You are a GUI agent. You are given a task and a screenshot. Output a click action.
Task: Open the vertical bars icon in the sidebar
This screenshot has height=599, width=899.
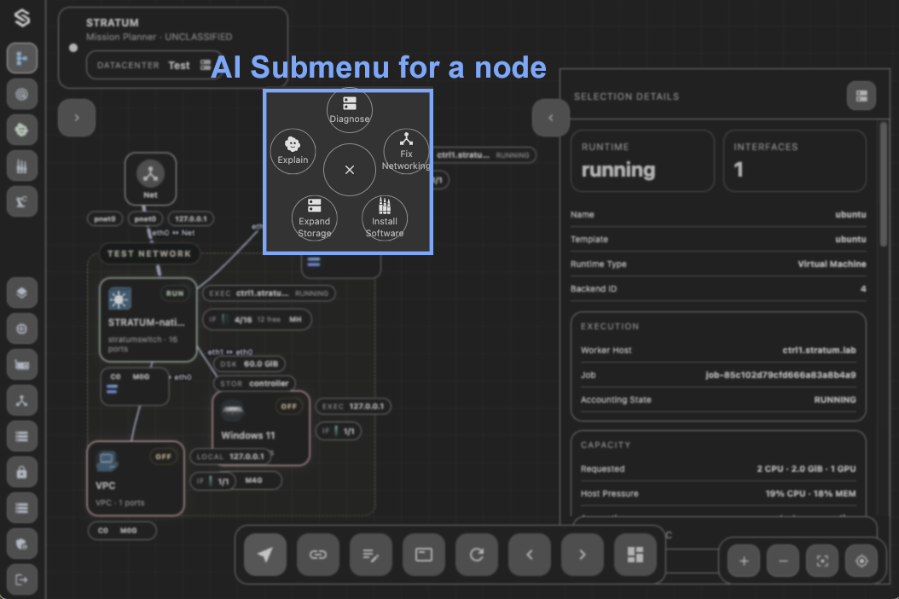(x=22, y=166)
